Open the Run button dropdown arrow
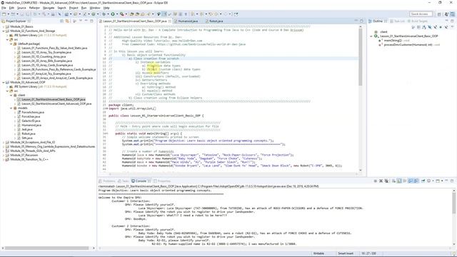This screenshot has height=257, width=457. click(117, 14)
